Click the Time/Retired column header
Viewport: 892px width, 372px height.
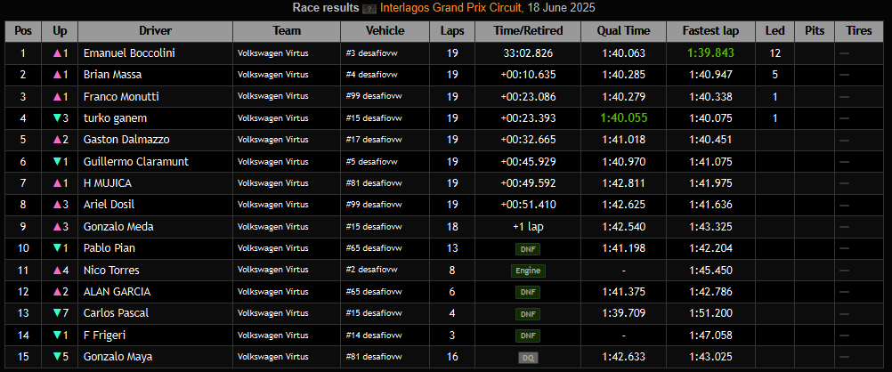pos(528,31)
